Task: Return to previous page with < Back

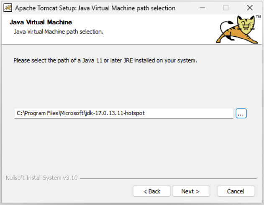Action: click(x=151, y=191)
